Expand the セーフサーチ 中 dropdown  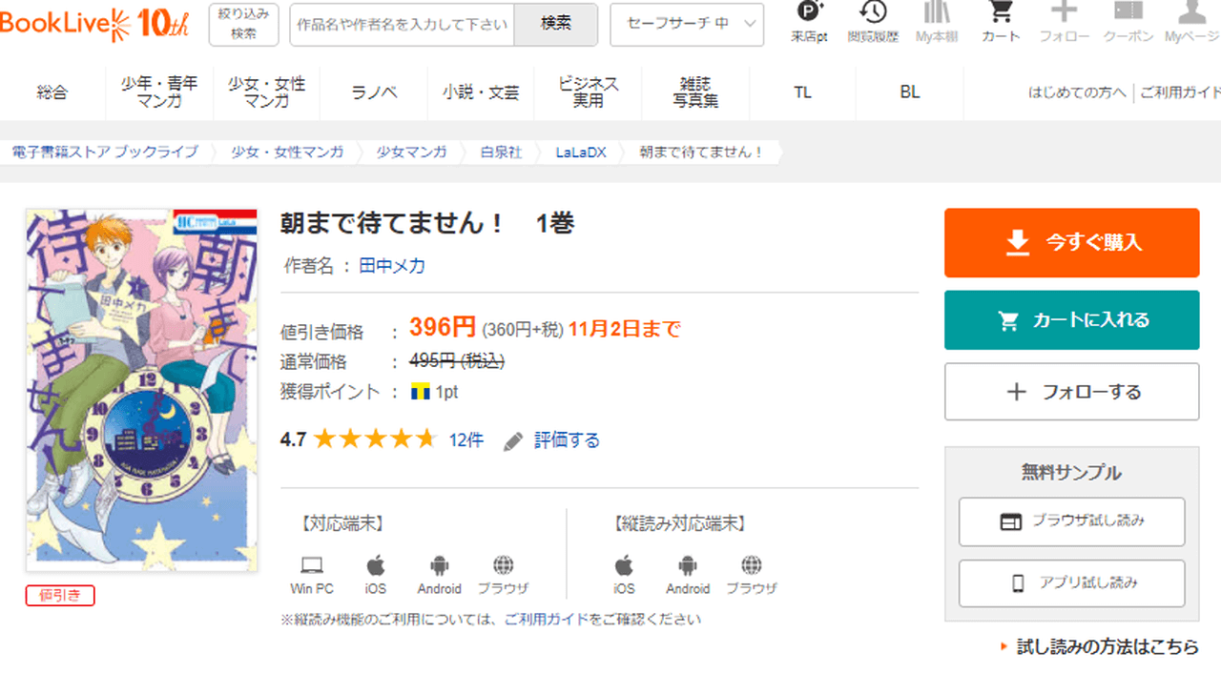coord(687,25)
